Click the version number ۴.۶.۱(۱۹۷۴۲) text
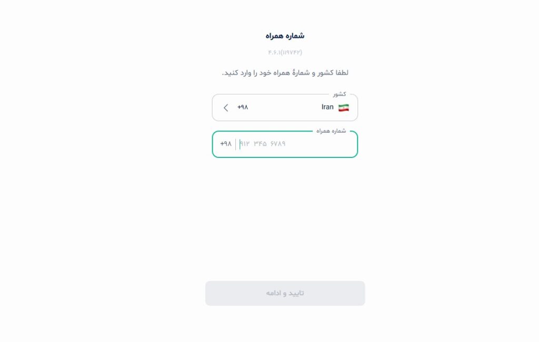Screen dimensions: 539x342 [x=285, y=52]
